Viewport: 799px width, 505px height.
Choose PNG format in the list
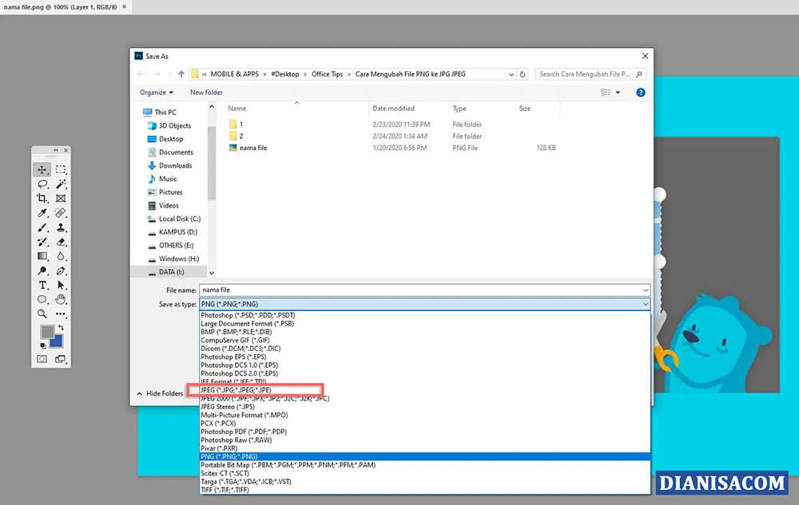click(x=232, y=456)
